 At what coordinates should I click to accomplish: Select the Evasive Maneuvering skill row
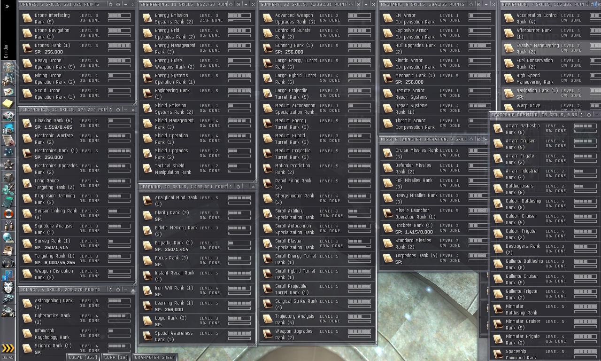[x=551, y=48]
